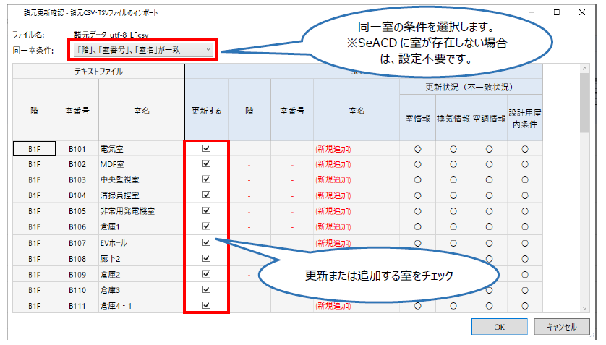Select the B1F cell in the first row
This screenshot has height=345, width=606.
coord(34,148)
